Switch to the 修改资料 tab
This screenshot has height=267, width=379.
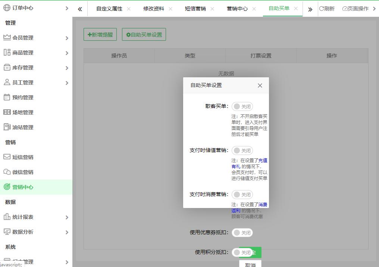click(154, 9)
